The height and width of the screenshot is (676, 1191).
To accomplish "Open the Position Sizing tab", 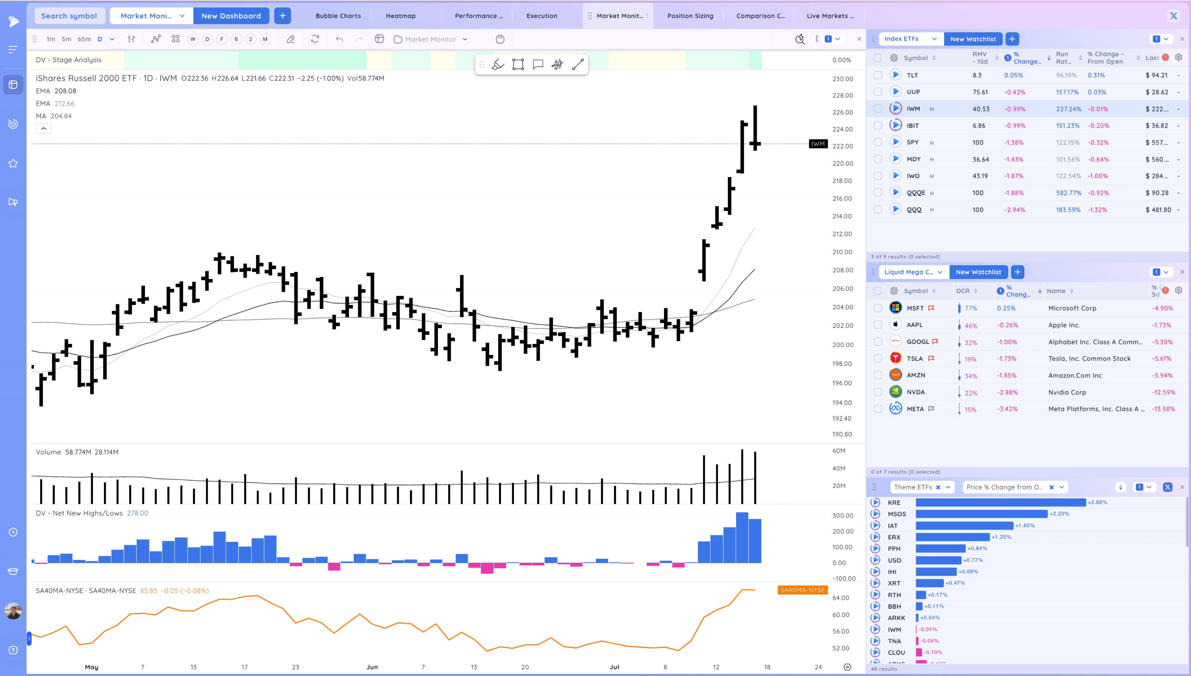I will pyautogui.click(x=690, y=16).
